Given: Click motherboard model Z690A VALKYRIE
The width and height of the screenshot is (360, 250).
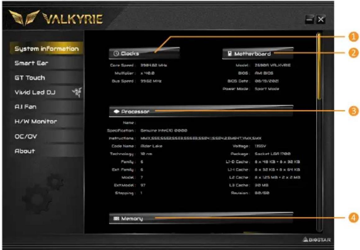Looking at the screenshot, I should (x=272, y=65).
